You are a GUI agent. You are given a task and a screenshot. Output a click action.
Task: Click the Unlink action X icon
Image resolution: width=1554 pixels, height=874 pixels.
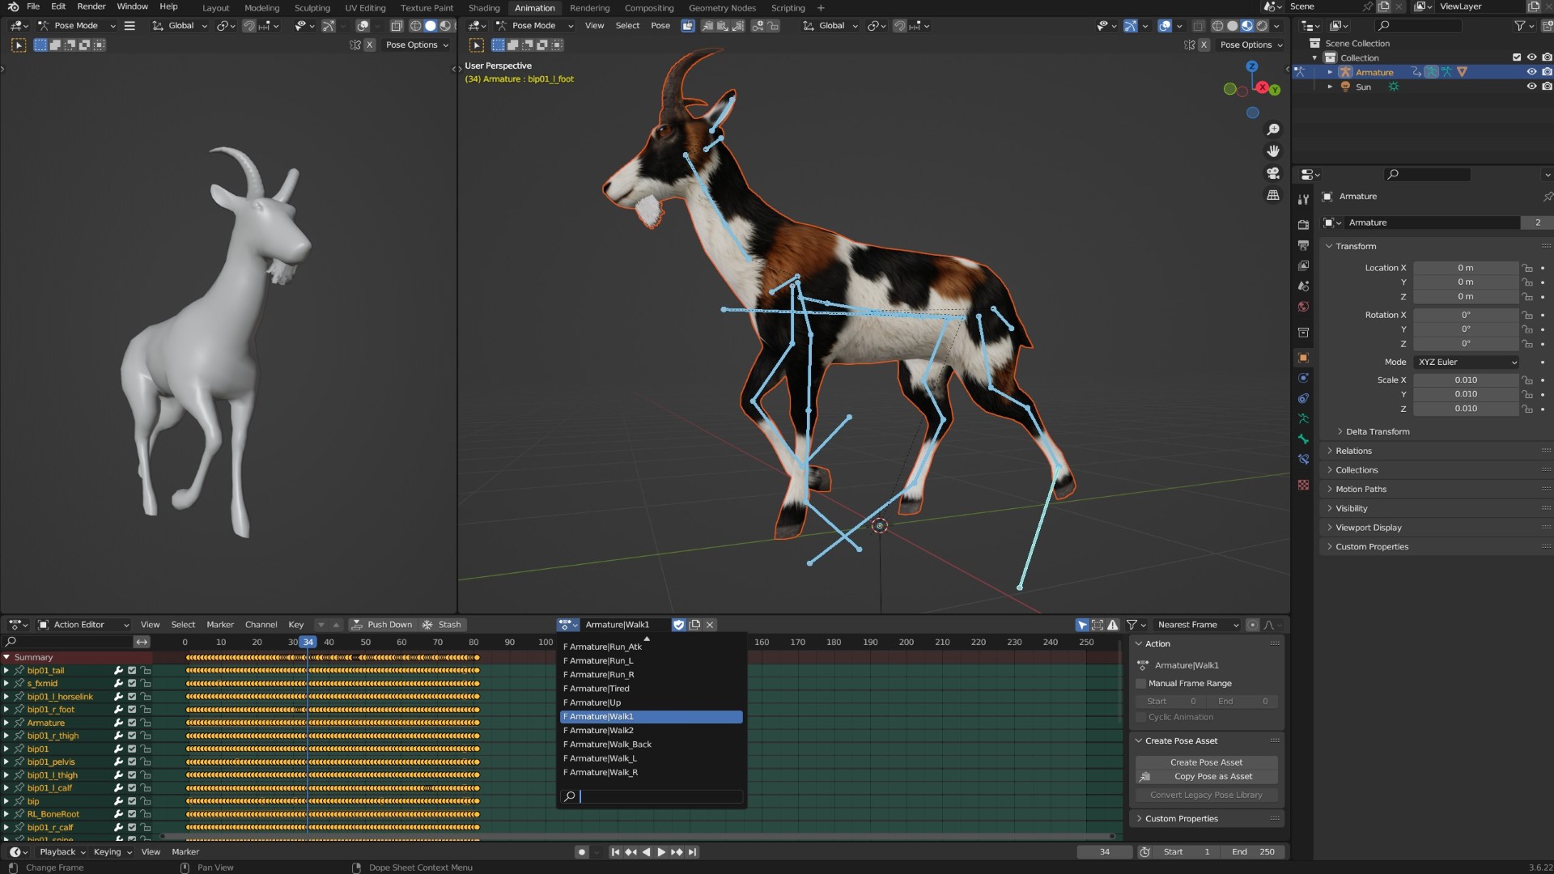click(710, 625)
